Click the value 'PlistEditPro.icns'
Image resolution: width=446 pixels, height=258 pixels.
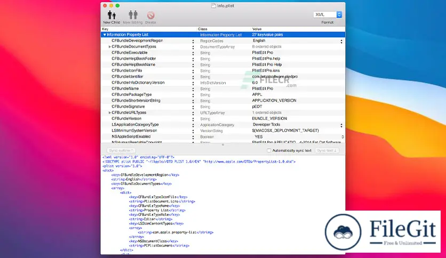pyautogui.click(x=266, y=70)
